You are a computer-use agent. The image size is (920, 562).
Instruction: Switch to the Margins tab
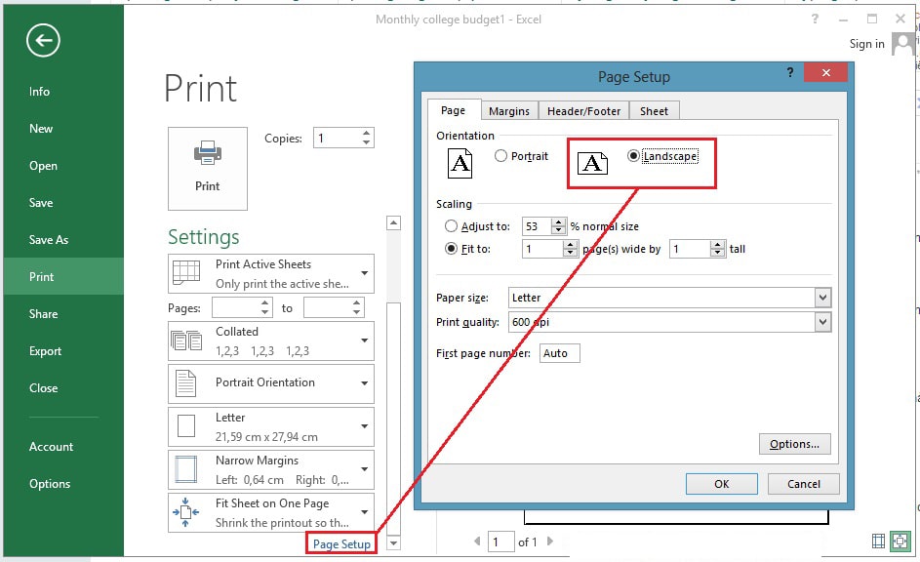pos(508,110)
